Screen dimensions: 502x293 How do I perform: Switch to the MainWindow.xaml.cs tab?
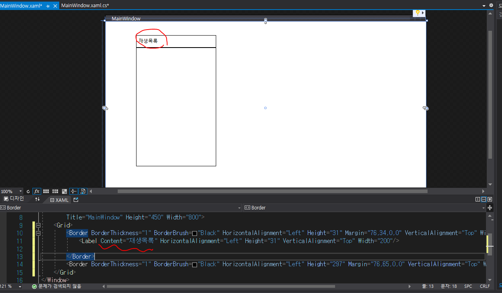85,6
